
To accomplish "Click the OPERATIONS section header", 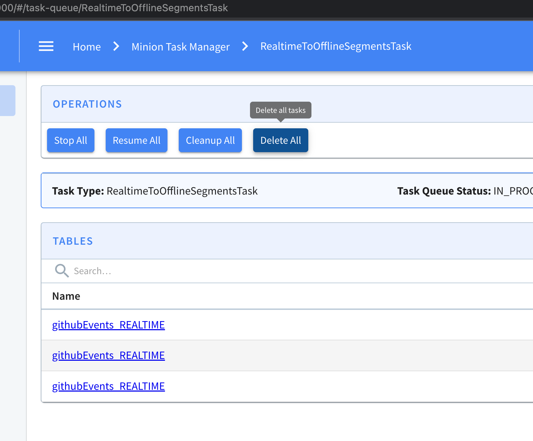I will coord(87,104).
